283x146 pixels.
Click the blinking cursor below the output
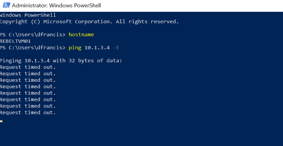coord(1,121)
